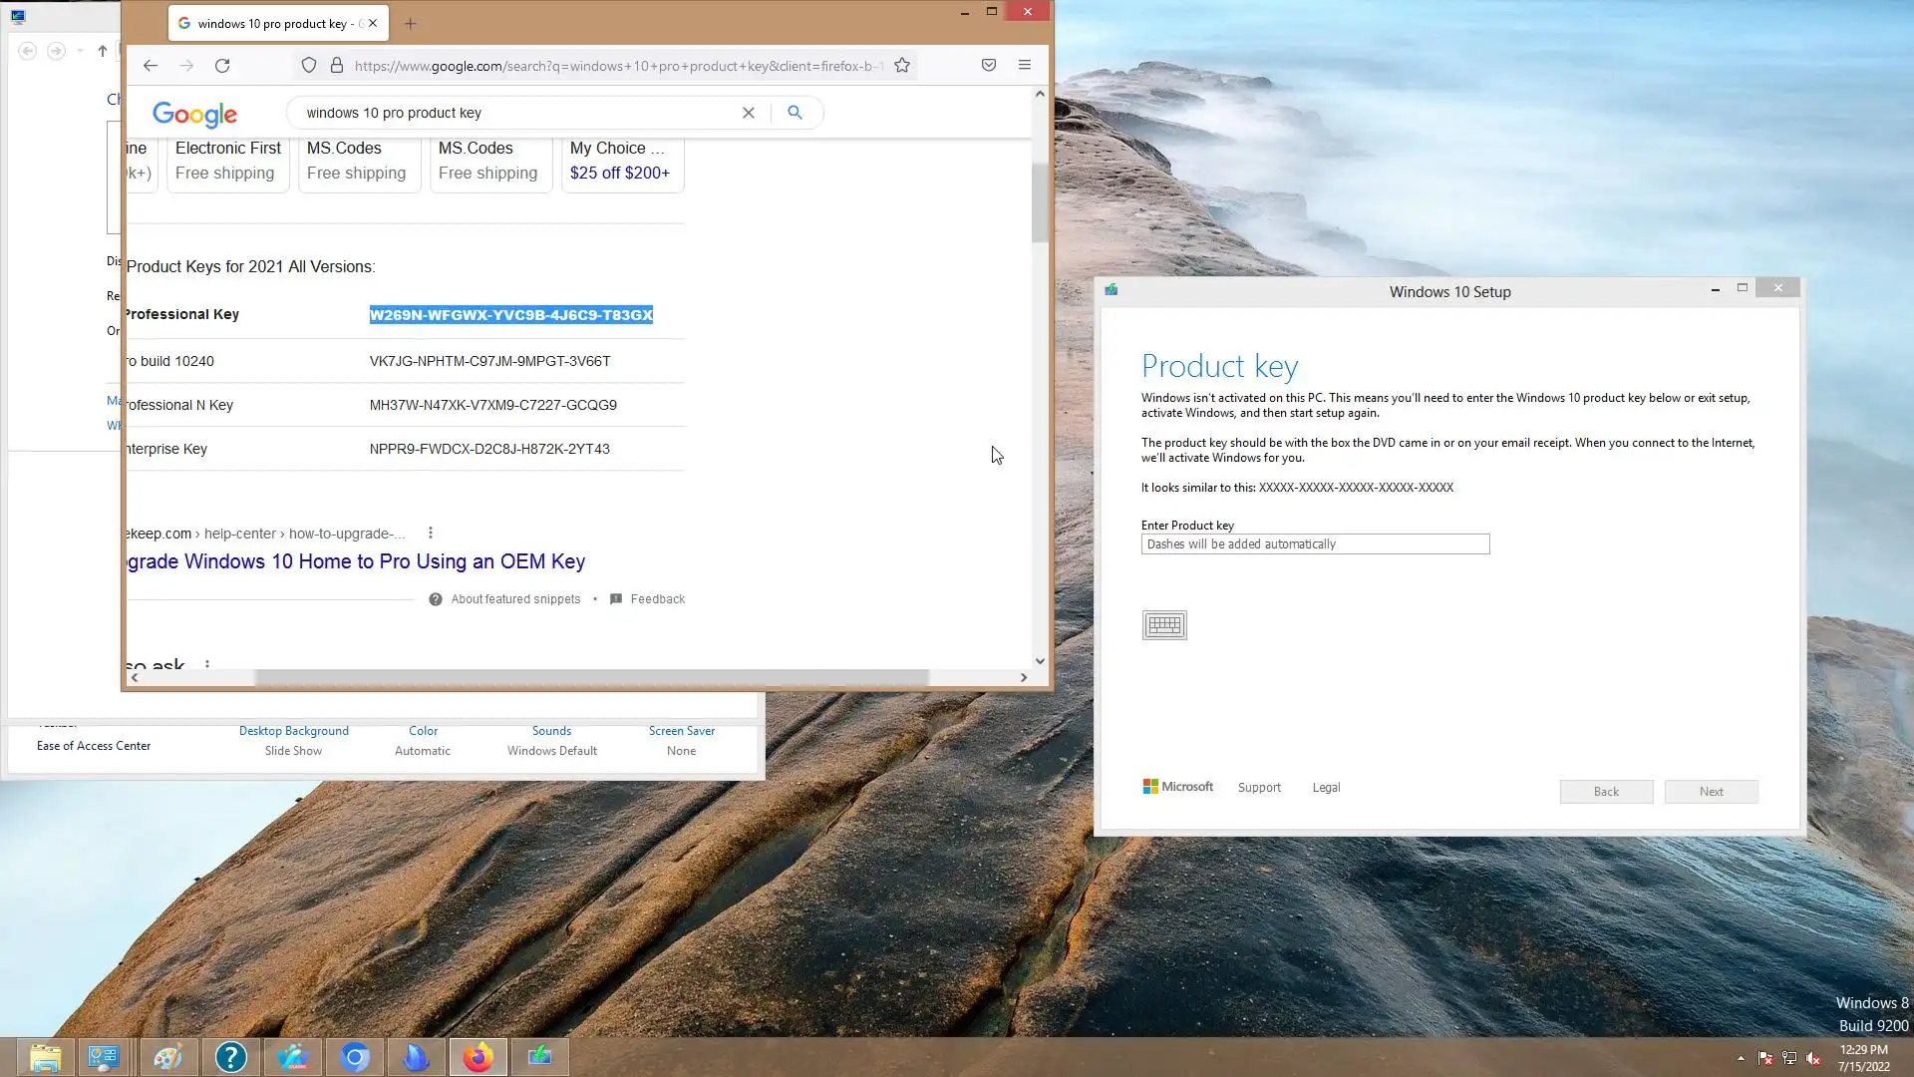This screenshot has height=1077, width=1914.
Task: Open Upgrade Windows 10 Home to Pro link
Action: [x=356, y=561]
